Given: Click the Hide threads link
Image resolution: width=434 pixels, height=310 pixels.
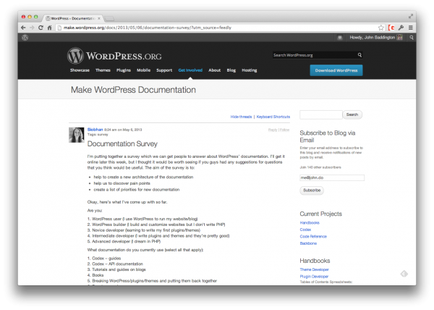Looking at the screenshot, I should click(x=241, y=117).
